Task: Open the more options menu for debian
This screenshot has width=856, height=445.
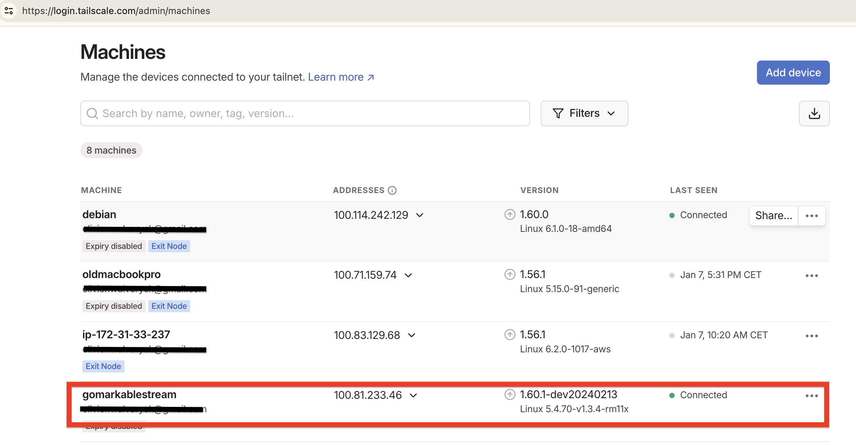Action: [x=812, y=216]
